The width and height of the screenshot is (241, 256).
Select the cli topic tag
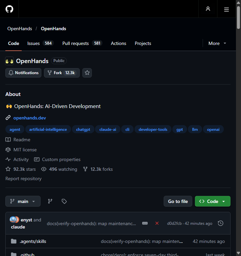(x=127, y=130)
